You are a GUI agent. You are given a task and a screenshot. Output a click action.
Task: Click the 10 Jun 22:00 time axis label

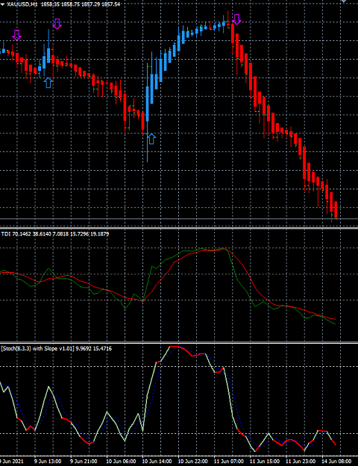tap(192, 462)
